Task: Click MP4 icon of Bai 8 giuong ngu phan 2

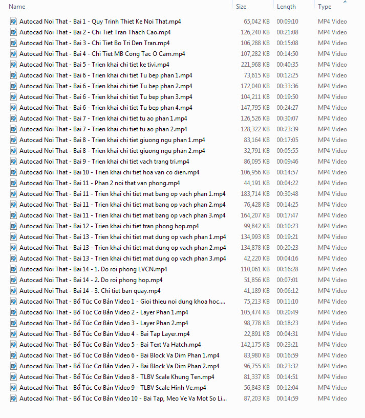Action: (13, 151)
